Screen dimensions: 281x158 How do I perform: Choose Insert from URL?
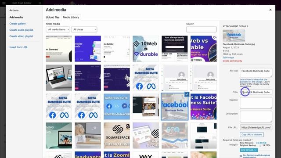point(18,47)
